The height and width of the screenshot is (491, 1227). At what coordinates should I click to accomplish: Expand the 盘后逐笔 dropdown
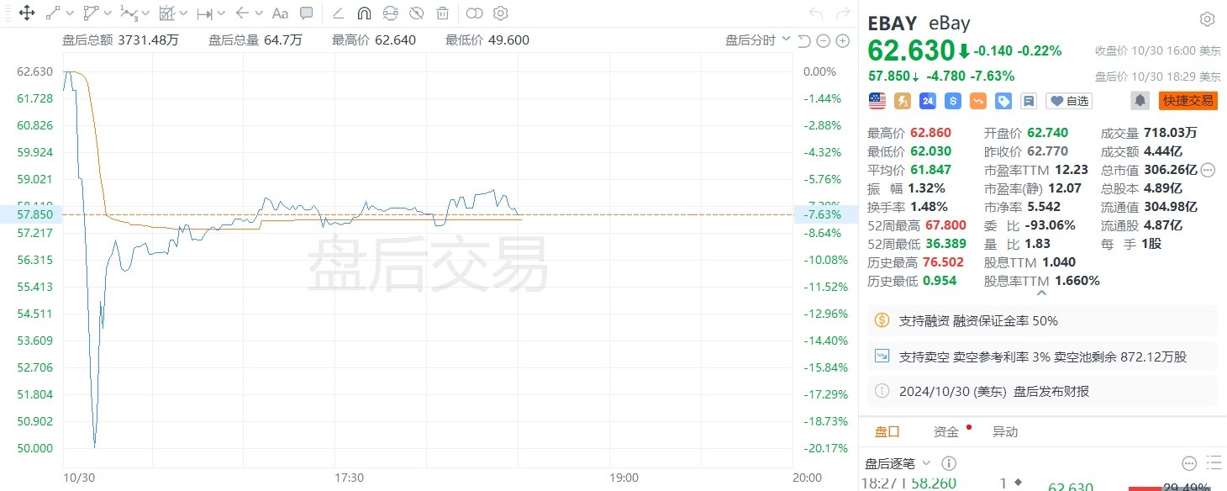coord(898,463)
